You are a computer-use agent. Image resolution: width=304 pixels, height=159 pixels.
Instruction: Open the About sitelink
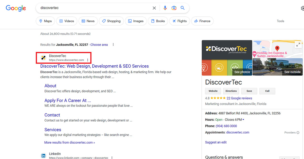click(50, 86)
